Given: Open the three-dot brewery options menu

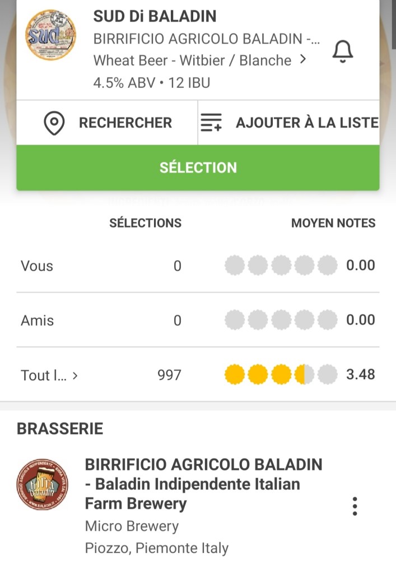Looking at the screenshot, I should pyautogui.click(x=355, y=506).
